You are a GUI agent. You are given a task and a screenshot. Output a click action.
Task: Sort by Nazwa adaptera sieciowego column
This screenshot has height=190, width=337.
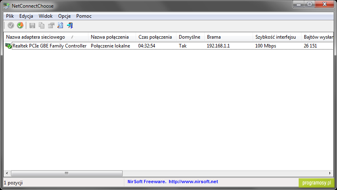46,37
